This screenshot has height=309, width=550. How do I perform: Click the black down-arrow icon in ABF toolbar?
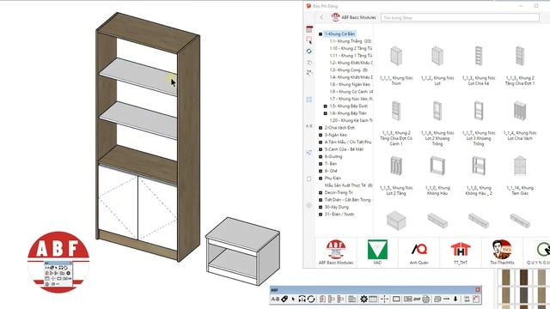click(455, 300)
